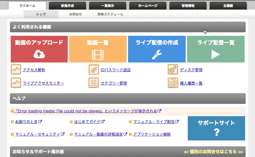
Task: Click the document icon for 購入履歴一覧
Action: click(173, 83)
